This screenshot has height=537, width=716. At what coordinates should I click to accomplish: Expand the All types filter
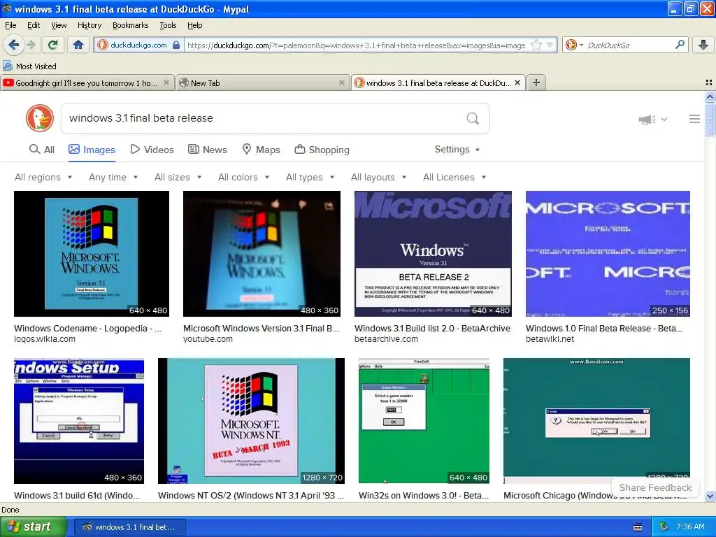[x=310, y=177]
